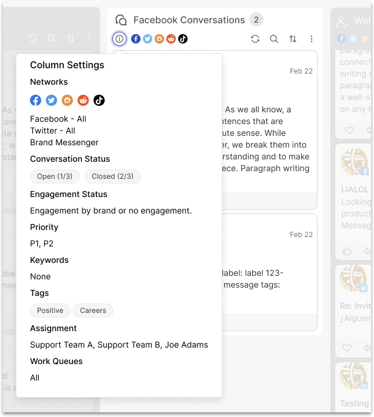Screen dimensions: 374x417
Task: Click heart icon on 'Re: Invit' post
Action: click(x=347, y=348)
